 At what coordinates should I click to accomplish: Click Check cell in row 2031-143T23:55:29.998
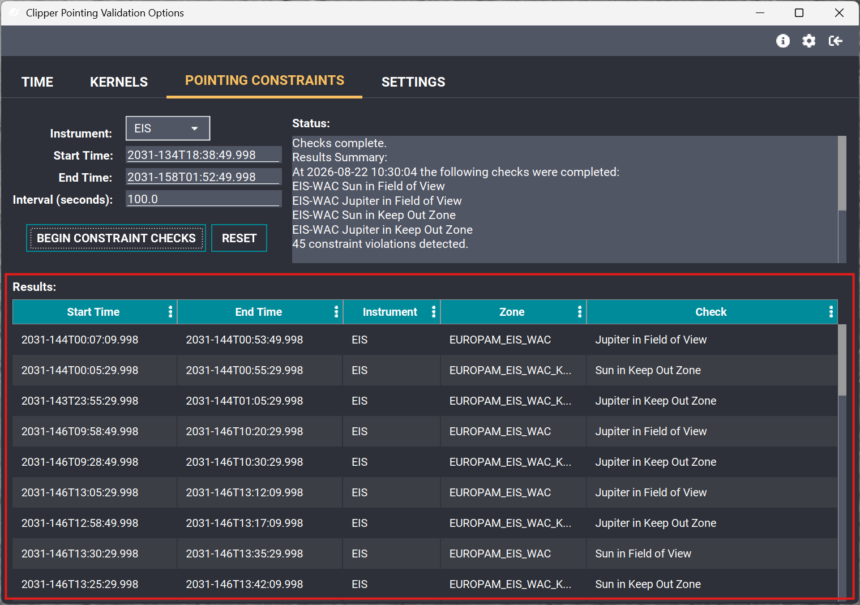coord(712,401)
